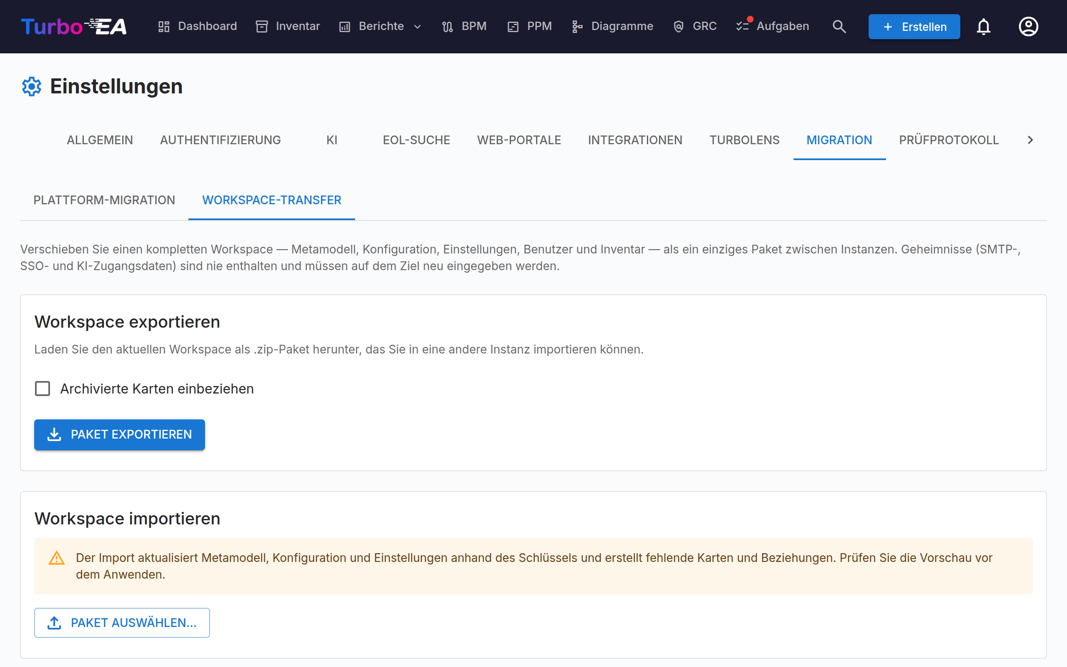Screen dimensions: 1067x667
Task: Enable Archivierte Karten einbeziehen checkbox
Action: click(43, 389)
